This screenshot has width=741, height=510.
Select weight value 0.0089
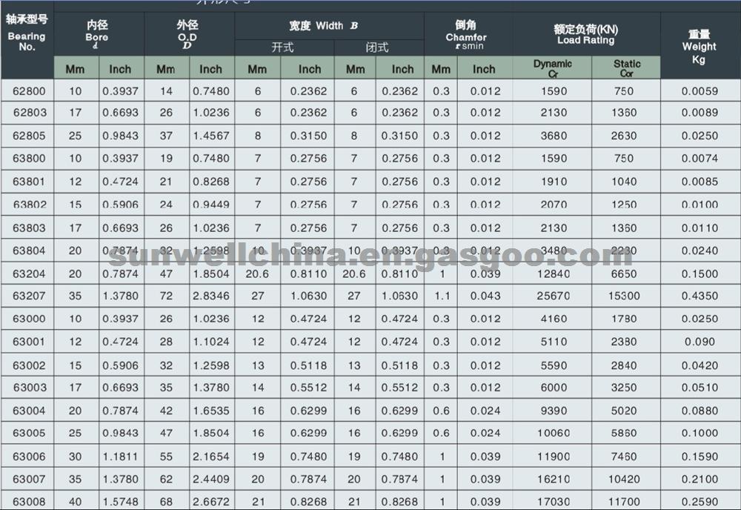[700, 113]
